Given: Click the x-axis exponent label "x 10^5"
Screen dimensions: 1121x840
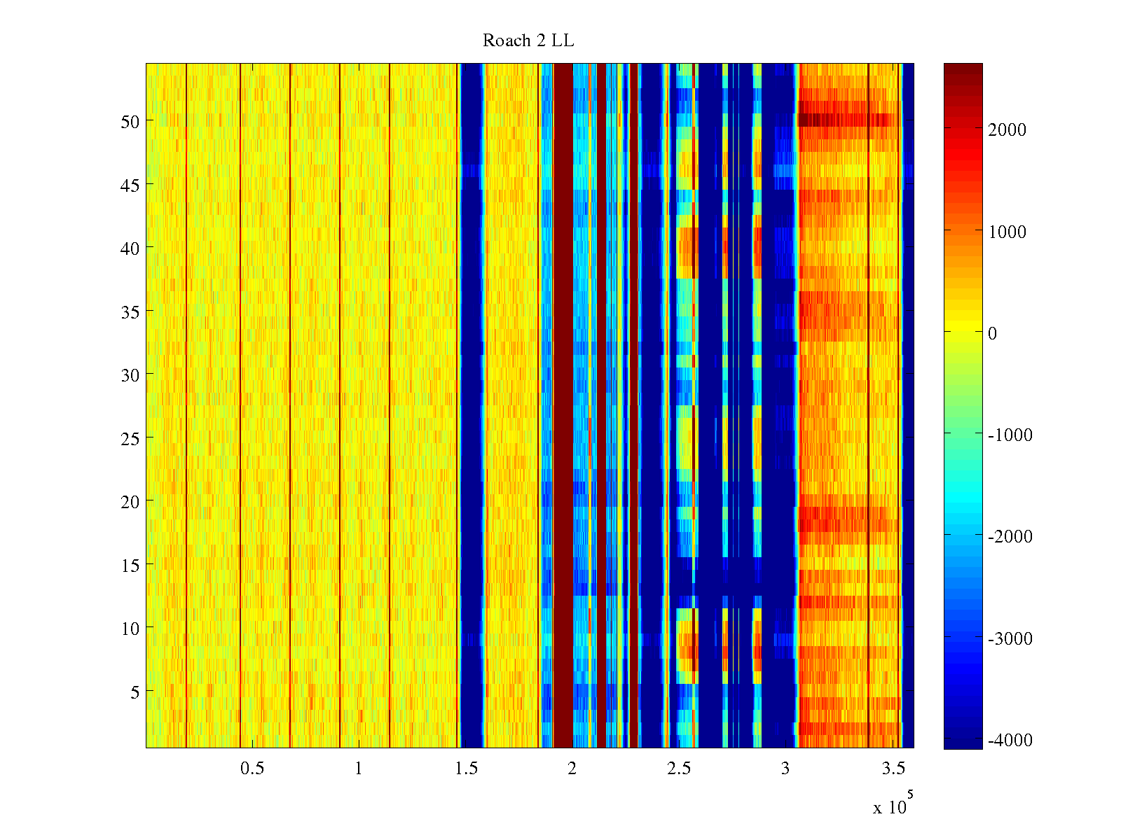Looking at the screenshot, I should coord(893,803).
